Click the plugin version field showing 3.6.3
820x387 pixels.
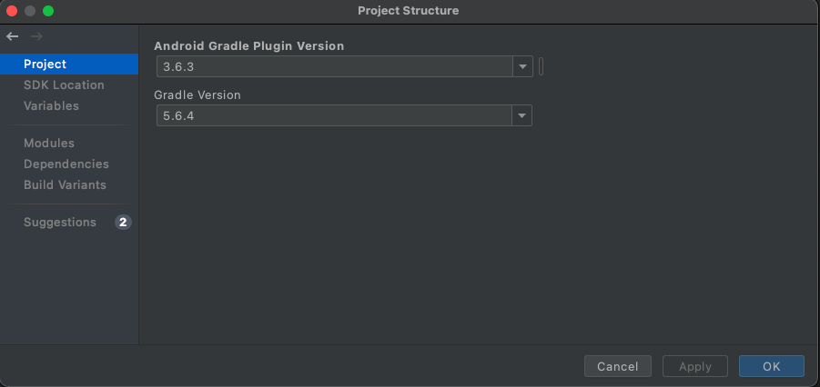(334, 67)
